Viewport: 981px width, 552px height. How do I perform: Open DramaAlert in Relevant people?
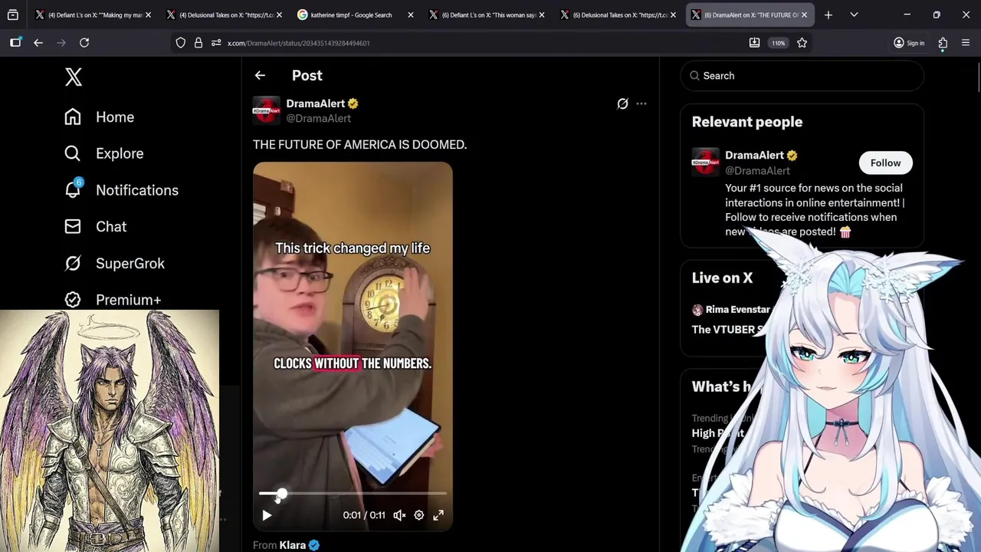(755, 156)
